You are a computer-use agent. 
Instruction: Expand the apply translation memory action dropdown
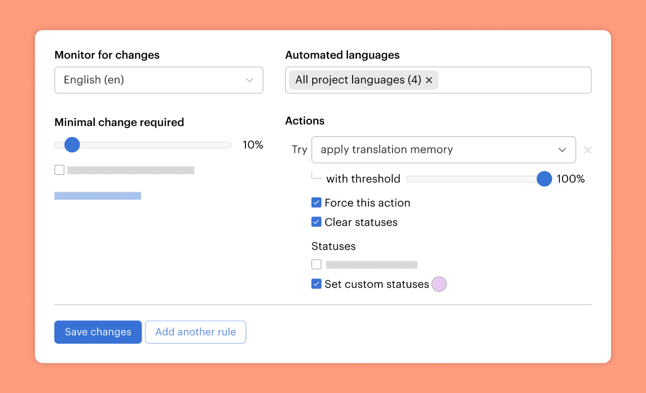[443, 150]
